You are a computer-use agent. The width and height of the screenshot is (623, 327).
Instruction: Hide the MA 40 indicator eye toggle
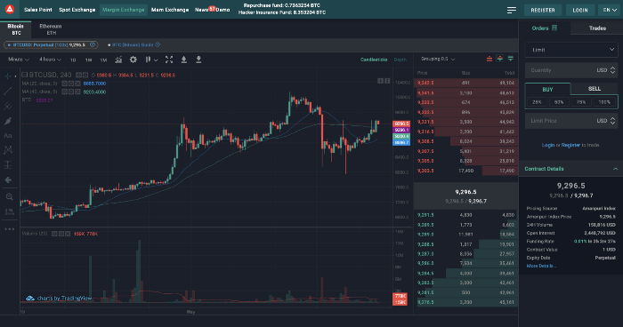64,92
